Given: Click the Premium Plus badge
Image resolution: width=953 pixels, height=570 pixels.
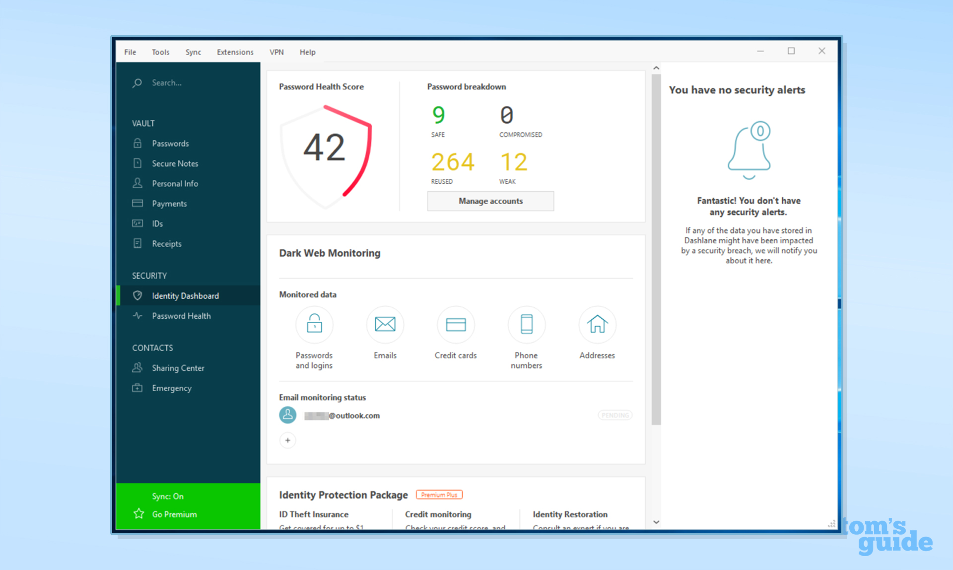Looking at the screenshot, I should click(x=439, y=495).
